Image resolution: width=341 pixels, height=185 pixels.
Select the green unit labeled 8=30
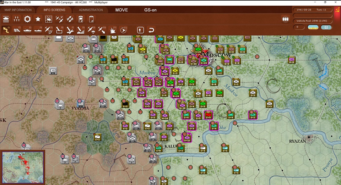170,82
